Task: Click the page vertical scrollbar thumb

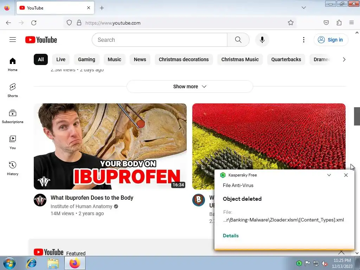Action: point(357,116)
